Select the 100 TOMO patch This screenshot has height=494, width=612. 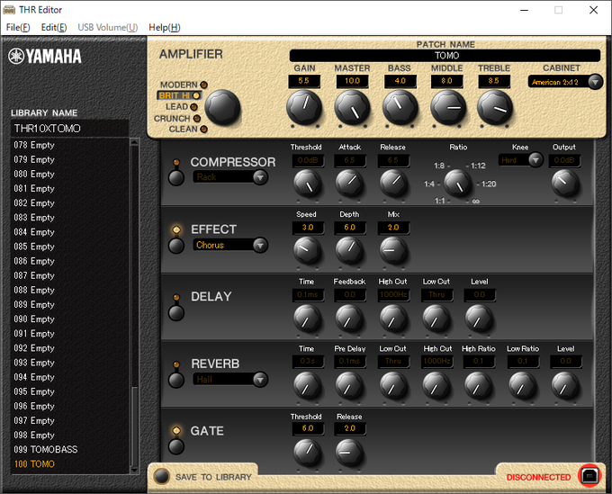pyautogui.click(x=69, y=464)
